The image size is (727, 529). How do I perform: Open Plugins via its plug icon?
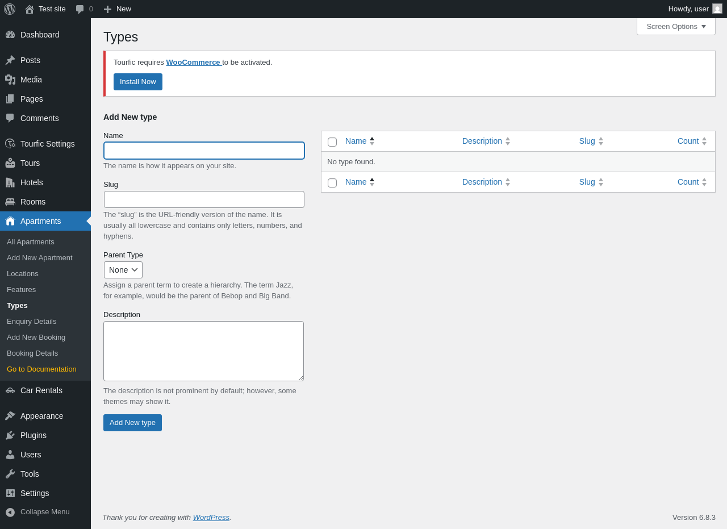[x=10, y=435]
